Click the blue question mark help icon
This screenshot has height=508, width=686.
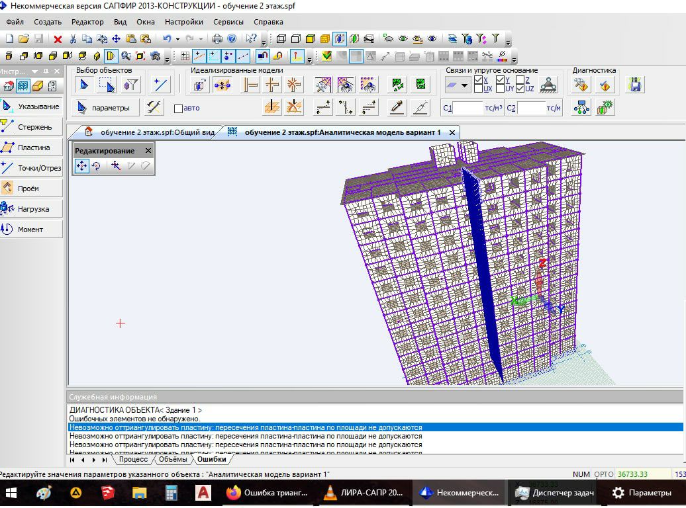pos(232,39)
